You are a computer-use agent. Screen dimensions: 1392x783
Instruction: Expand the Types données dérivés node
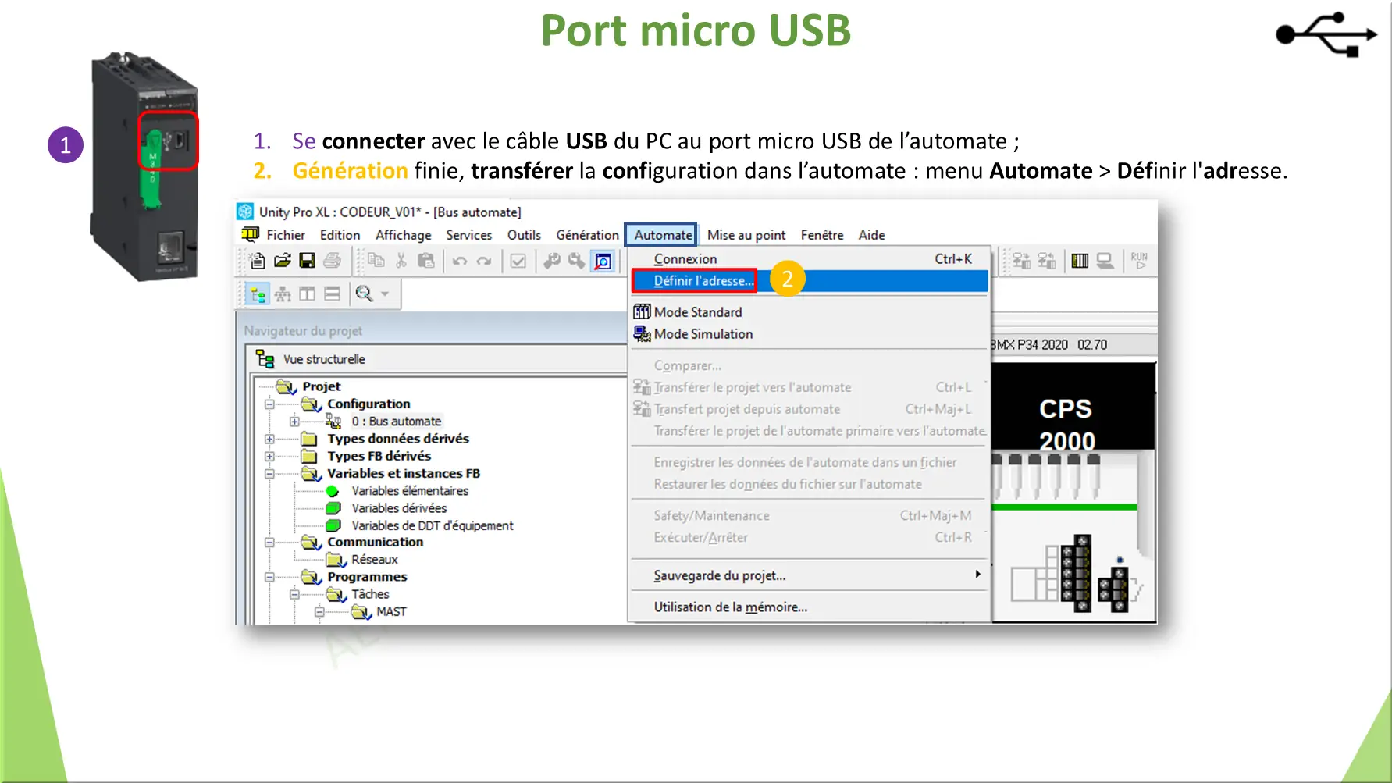coord(269,439)
